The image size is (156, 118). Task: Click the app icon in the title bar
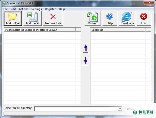(4, 3)
